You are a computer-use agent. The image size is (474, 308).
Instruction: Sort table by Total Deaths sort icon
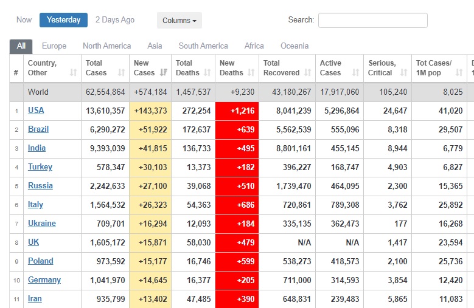click(207, 73)
